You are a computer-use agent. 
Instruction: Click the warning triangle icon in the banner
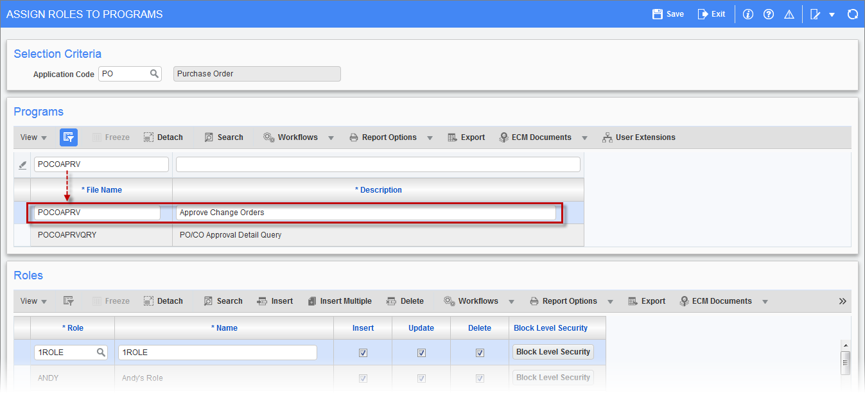tap(789, 13)
